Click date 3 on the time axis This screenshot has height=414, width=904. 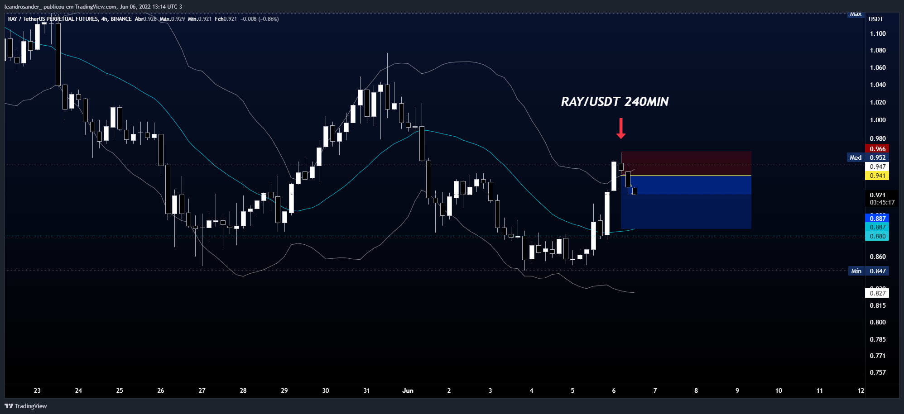[x=490, y=390]
